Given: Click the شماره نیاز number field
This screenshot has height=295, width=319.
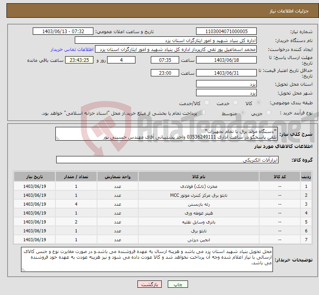Looking at the screenshot, I should [x=226, y=31].
